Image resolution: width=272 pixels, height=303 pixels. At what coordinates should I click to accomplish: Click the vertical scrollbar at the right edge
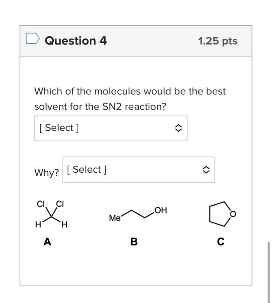[269, 272]
